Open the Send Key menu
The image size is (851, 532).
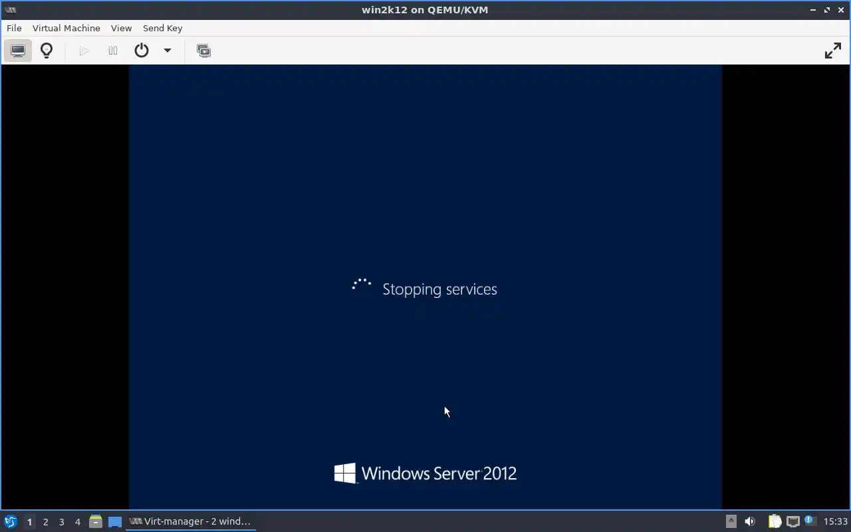click(162, 28)
